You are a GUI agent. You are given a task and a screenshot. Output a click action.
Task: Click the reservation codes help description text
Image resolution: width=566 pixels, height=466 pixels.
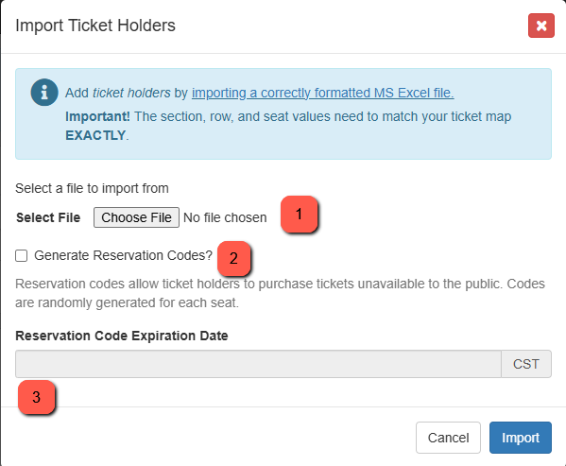pos(280,293)
